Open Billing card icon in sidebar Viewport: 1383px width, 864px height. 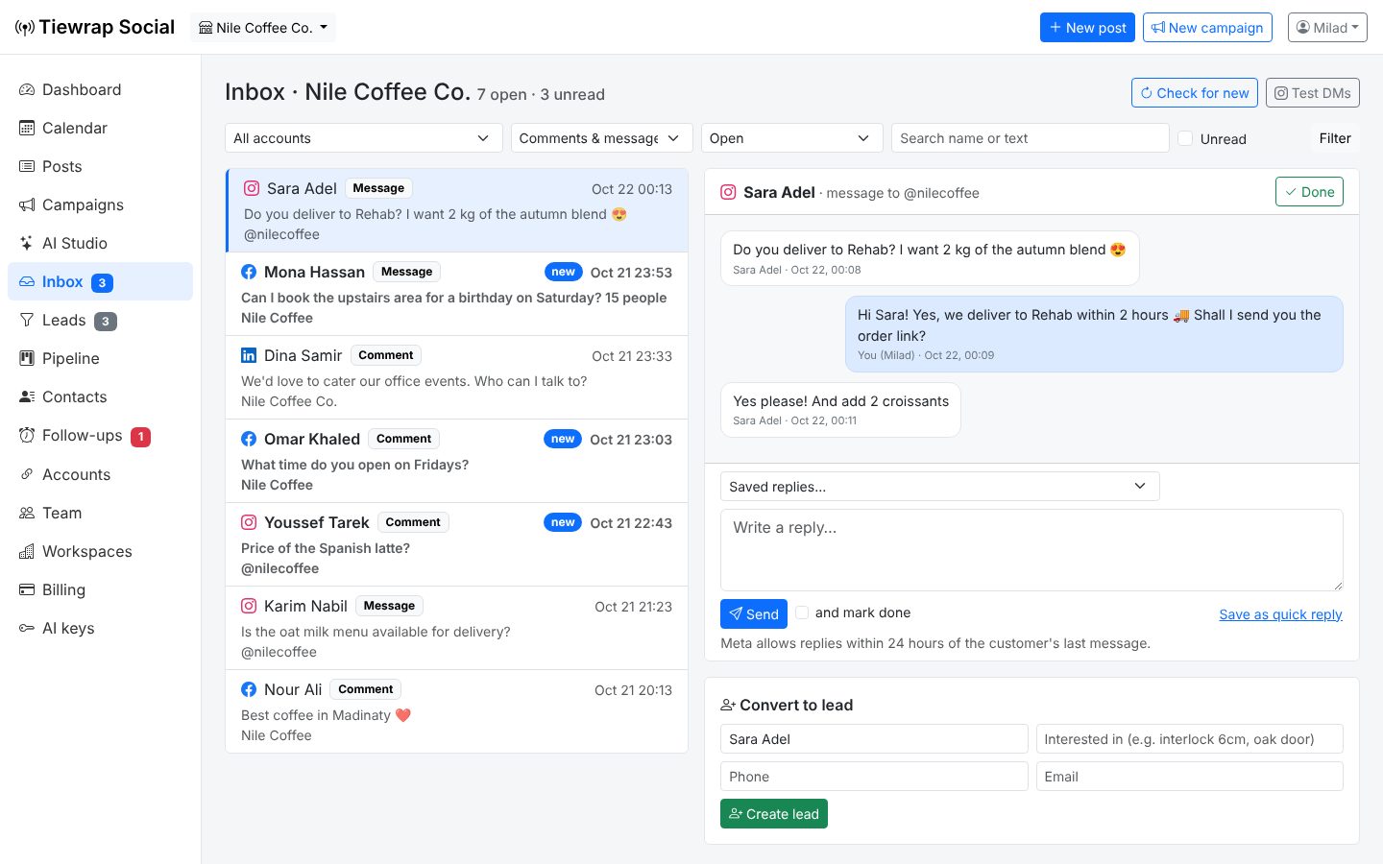[x=27, y=589]
